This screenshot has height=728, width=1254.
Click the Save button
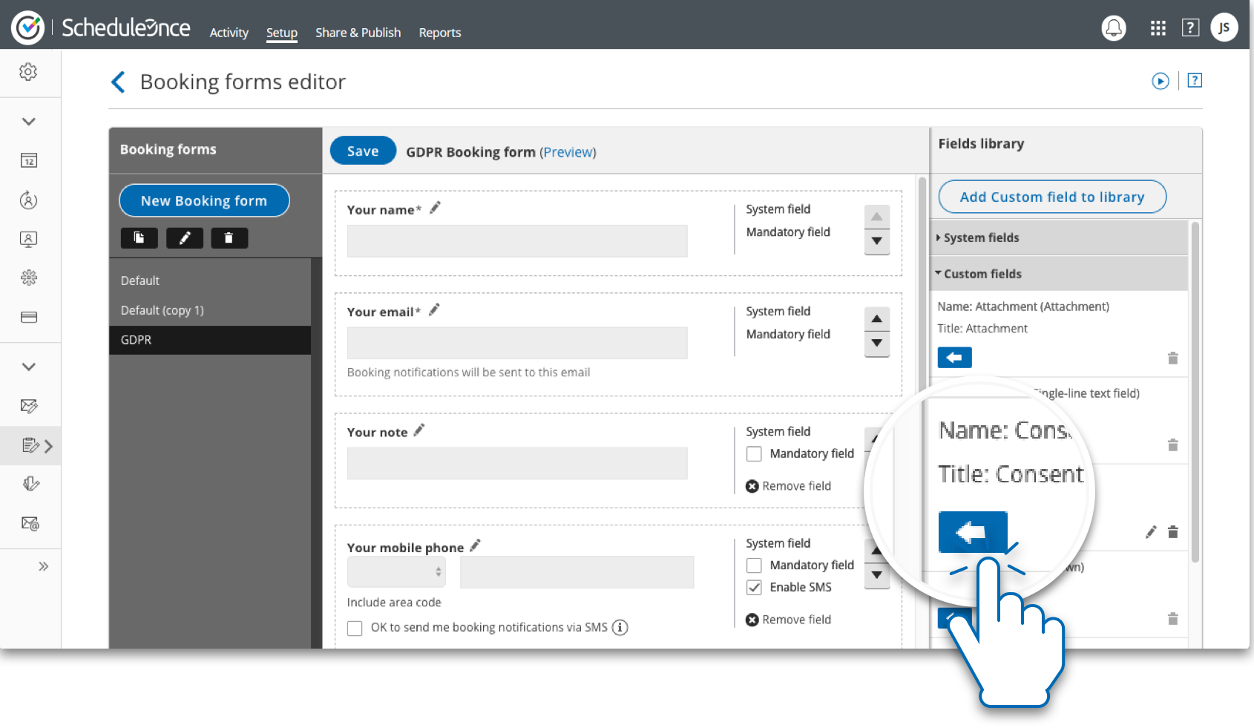point(363,151)
